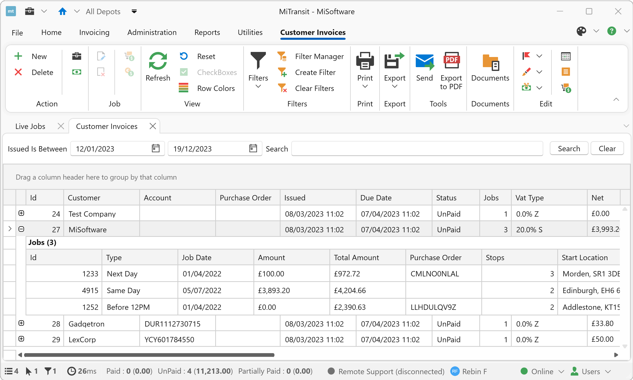The image size is (633, 380).
Task: Collapse the MiSoftware invoice row
Action: point(21,229)
